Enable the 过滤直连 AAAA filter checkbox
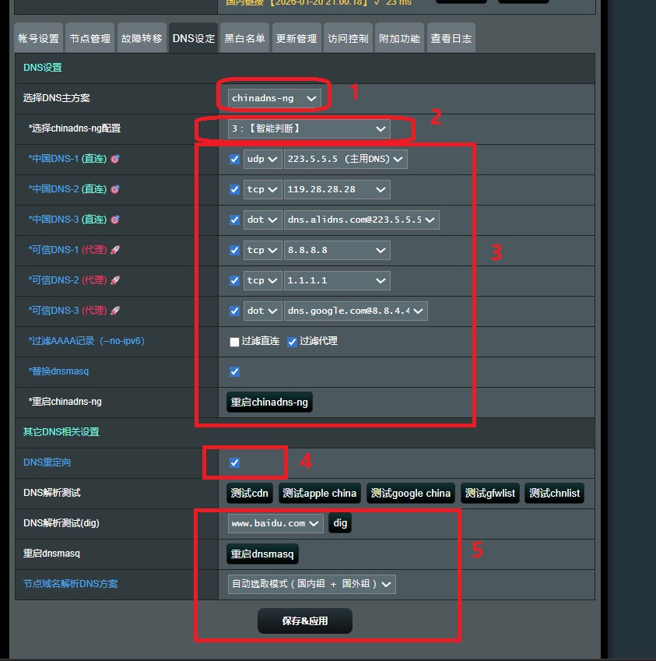The width and height of the screenshot is (656, 661). click(234, 342)
